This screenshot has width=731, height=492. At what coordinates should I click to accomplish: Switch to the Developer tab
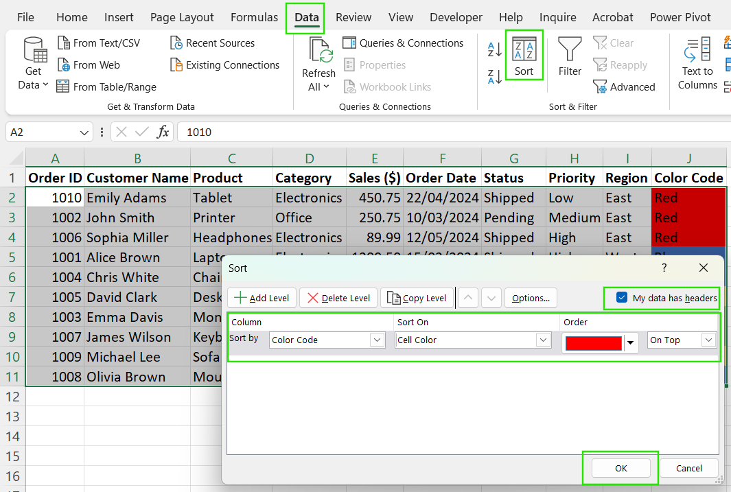click(456, 17)
